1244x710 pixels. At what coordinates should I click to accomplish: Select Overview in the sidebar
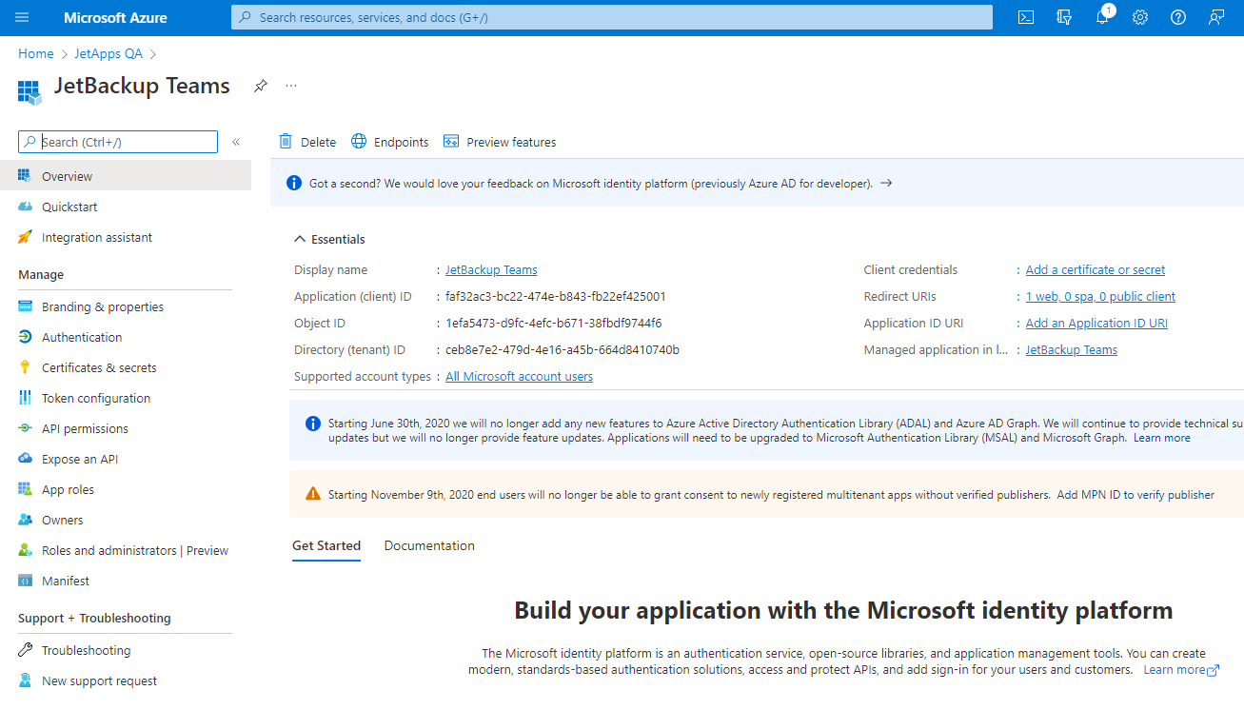(x=126, y=176)
